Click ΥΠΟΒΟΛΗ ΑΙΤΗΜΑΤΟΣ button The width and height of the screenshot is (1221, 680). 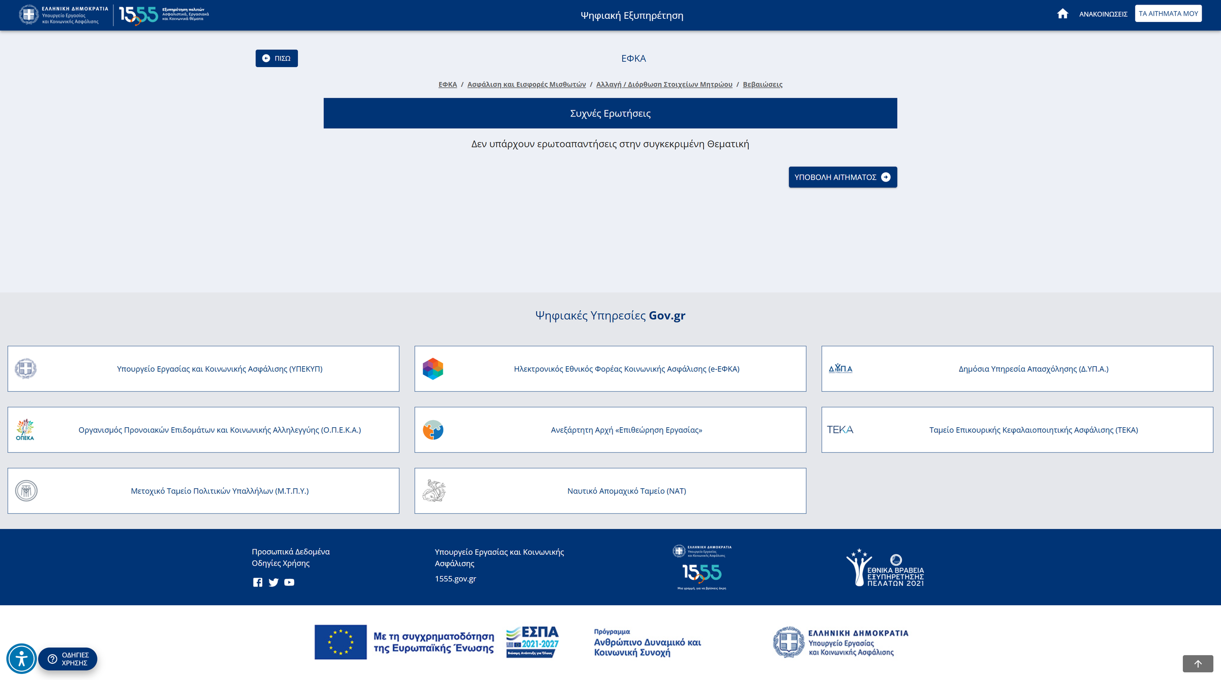[843, 177]
